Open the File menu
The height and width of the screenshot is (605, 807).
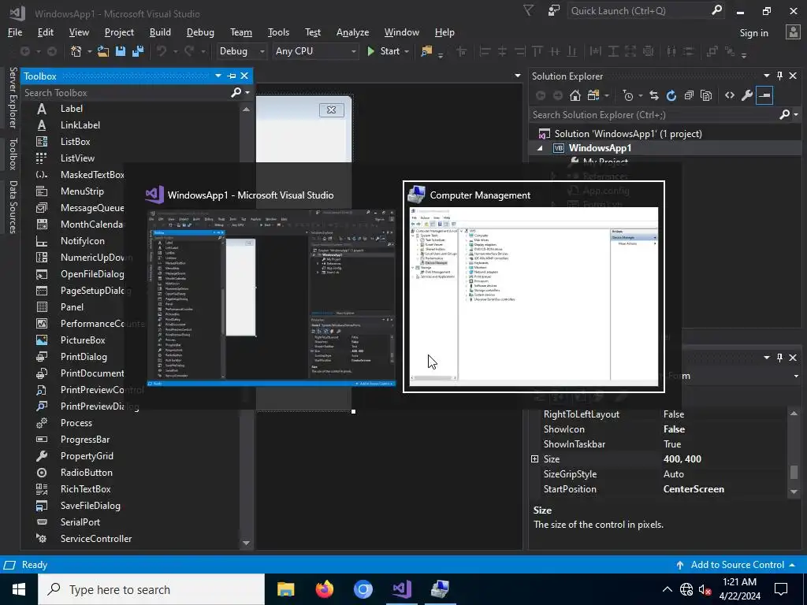15,32
